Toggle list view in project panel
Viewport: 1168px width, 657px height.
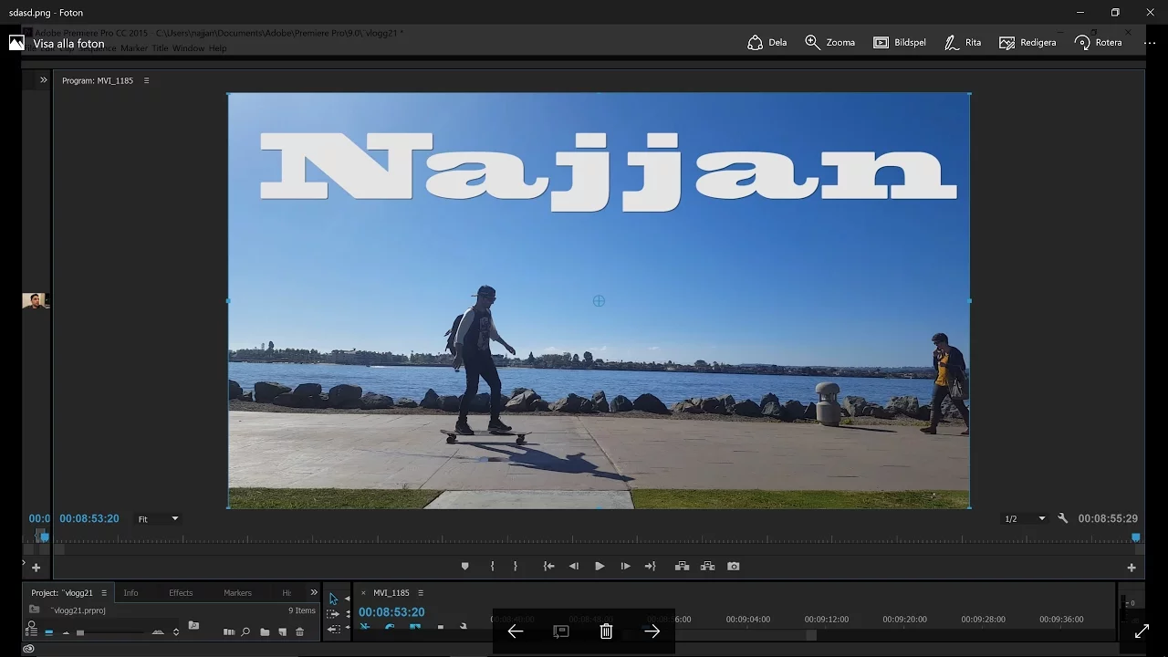[x=32, y=631]
